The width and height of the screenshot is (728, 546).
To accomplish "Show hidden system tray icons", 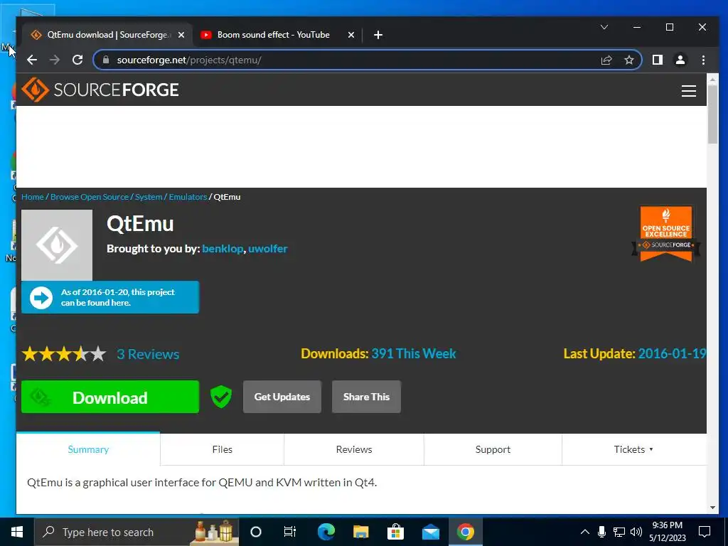I will click(x=585, y=532).
